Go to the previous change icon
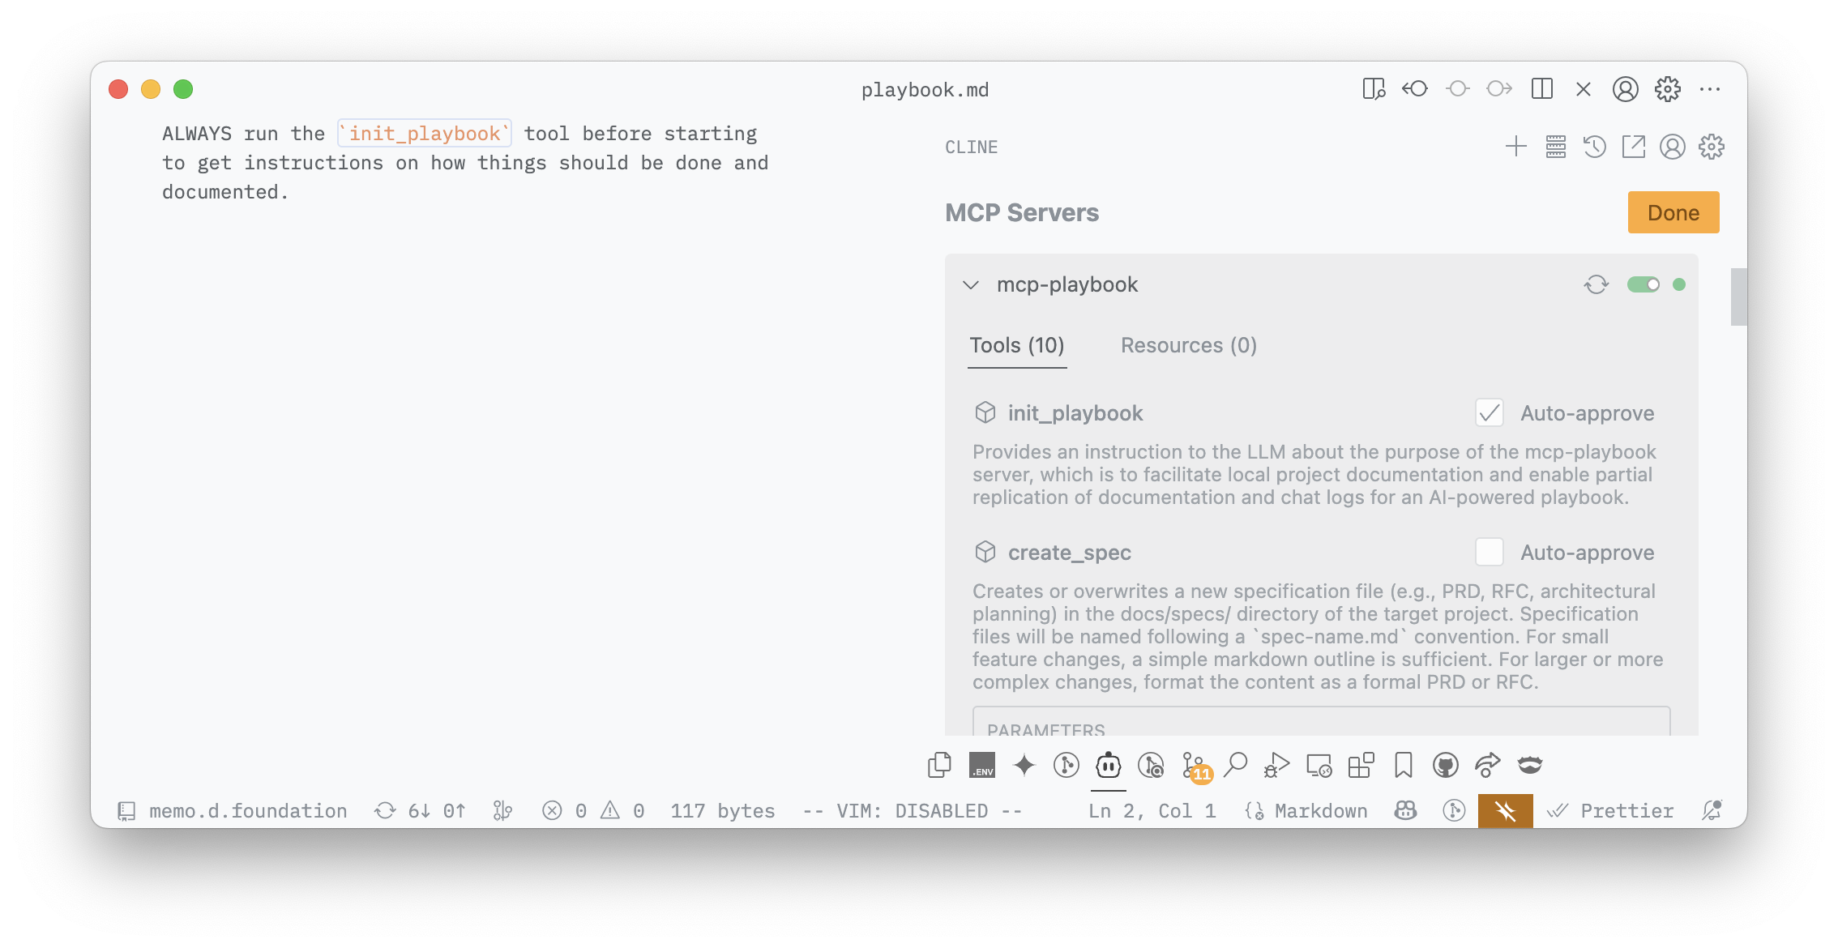Image resolution: width=1838 pixels, height=948 pixels. click(x=1415, y=89)
